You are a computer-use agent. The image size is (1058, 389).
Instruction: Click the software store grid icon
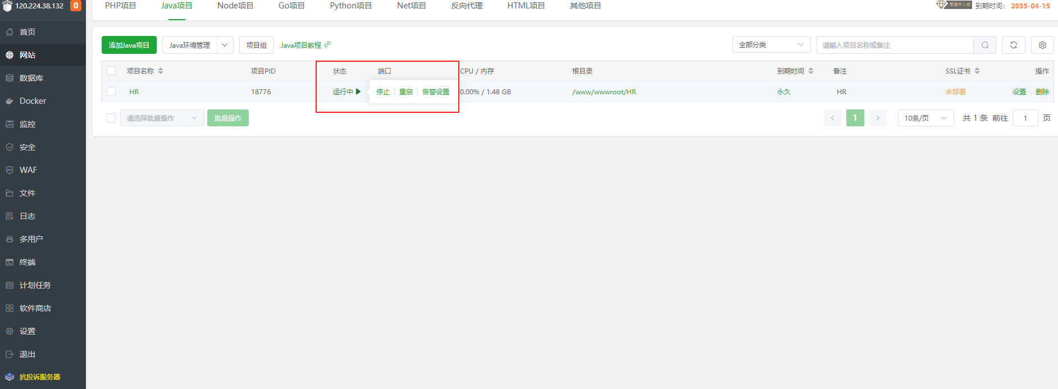click(10, 308)
